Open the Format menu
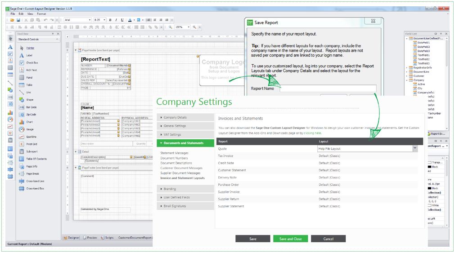 point(41,14)
